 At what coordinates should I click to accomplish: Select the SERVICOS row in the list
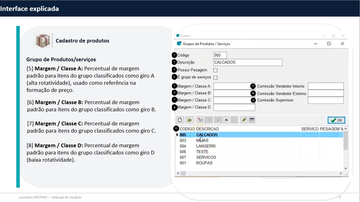tap(206, 157)
